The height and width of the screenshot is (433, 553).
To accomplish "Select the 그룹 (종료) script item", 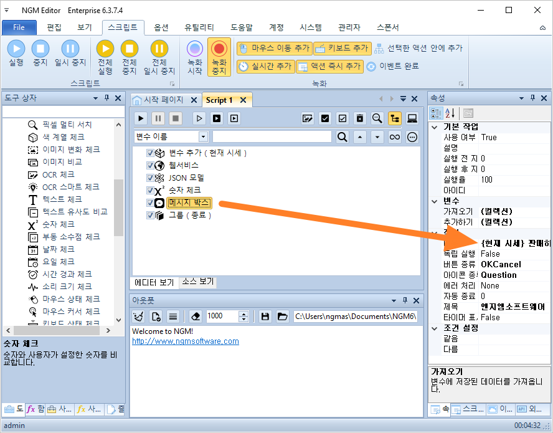I will coord(189,216).
